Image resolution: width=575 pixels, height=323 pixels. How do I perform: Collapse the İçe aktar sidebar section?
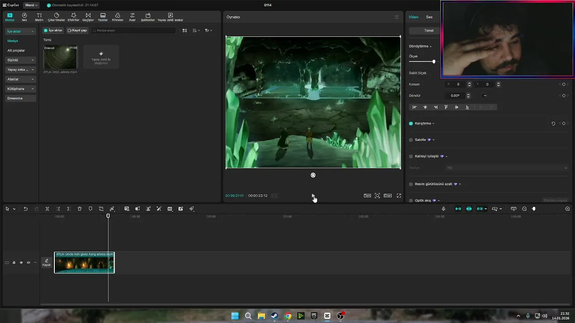point(21,31)
